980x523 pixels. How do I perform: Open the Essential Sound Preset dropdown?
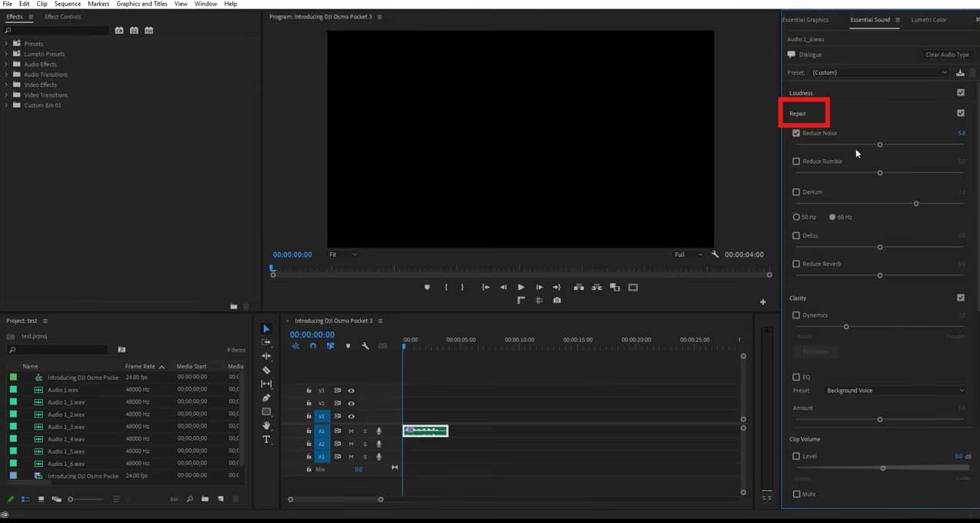[x=880, y=73]
